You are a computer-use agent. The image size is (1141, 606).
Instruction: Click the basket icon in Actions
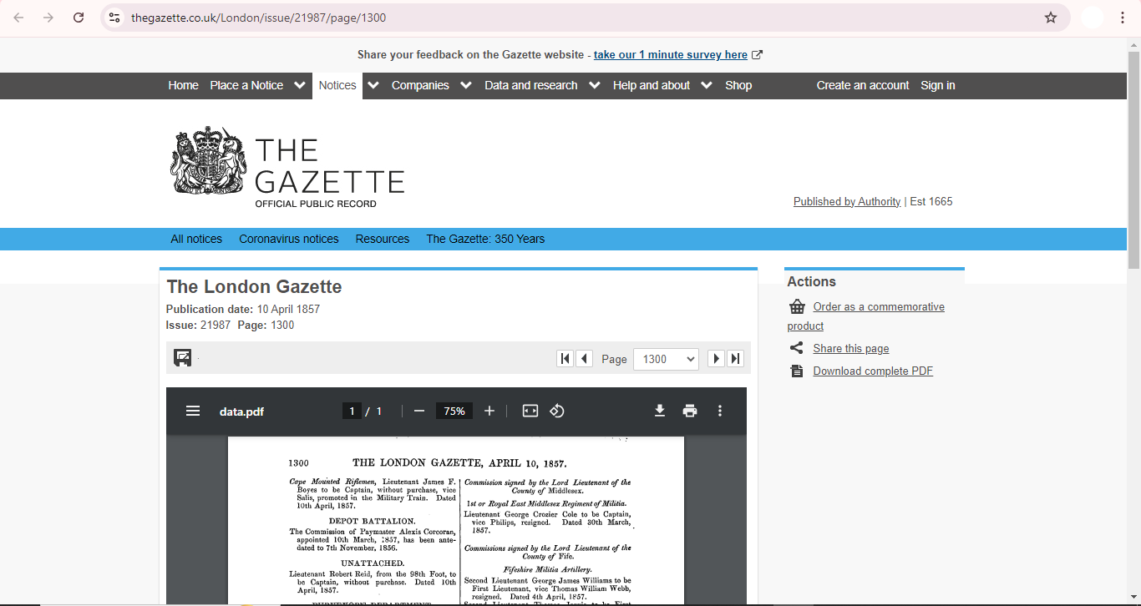797,307
